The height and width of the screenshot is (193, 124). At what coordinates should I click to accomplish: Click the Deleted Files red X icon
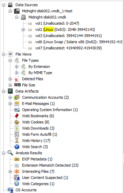(16, 79)
